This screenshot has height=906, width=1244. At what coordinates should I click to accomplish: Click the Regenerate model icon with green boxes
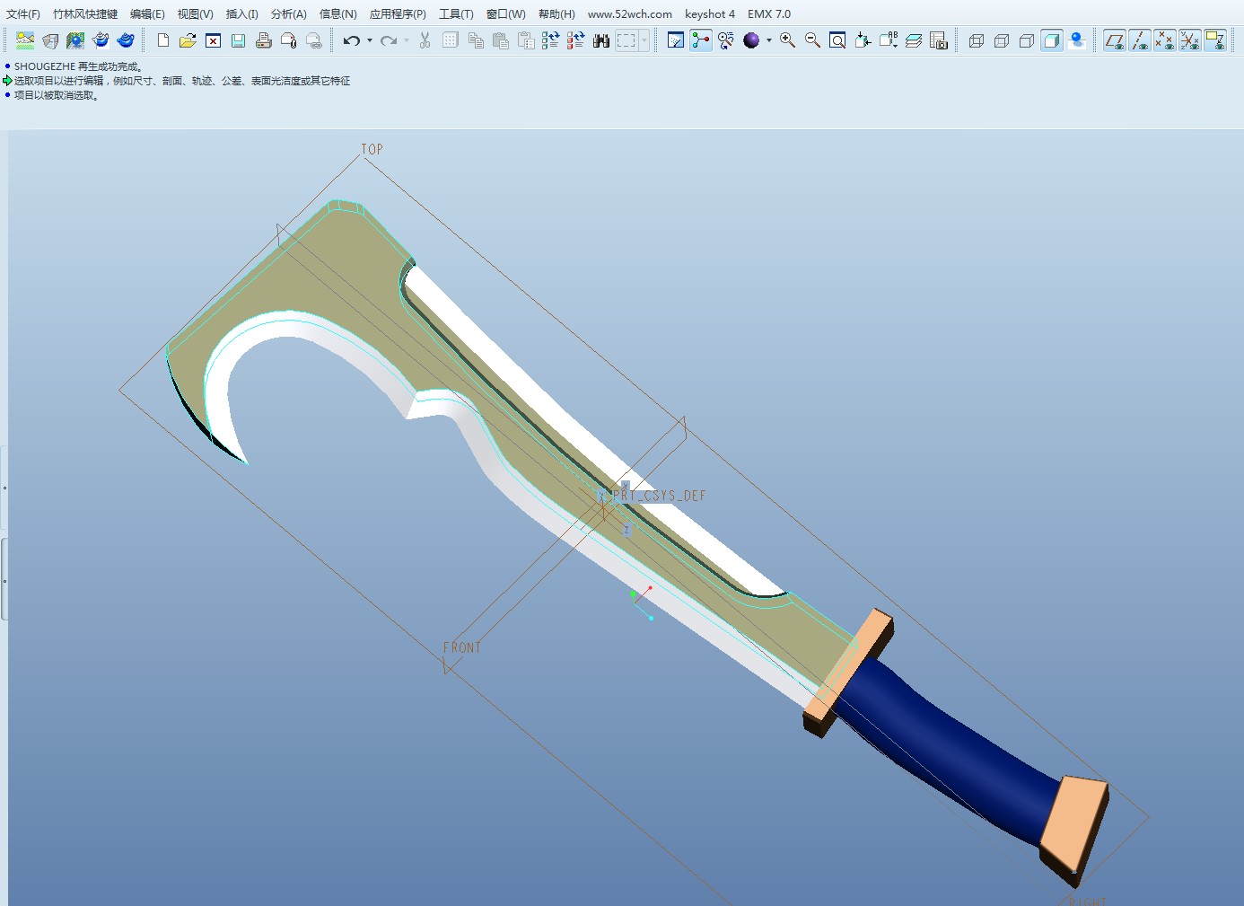tap(551, 40)
